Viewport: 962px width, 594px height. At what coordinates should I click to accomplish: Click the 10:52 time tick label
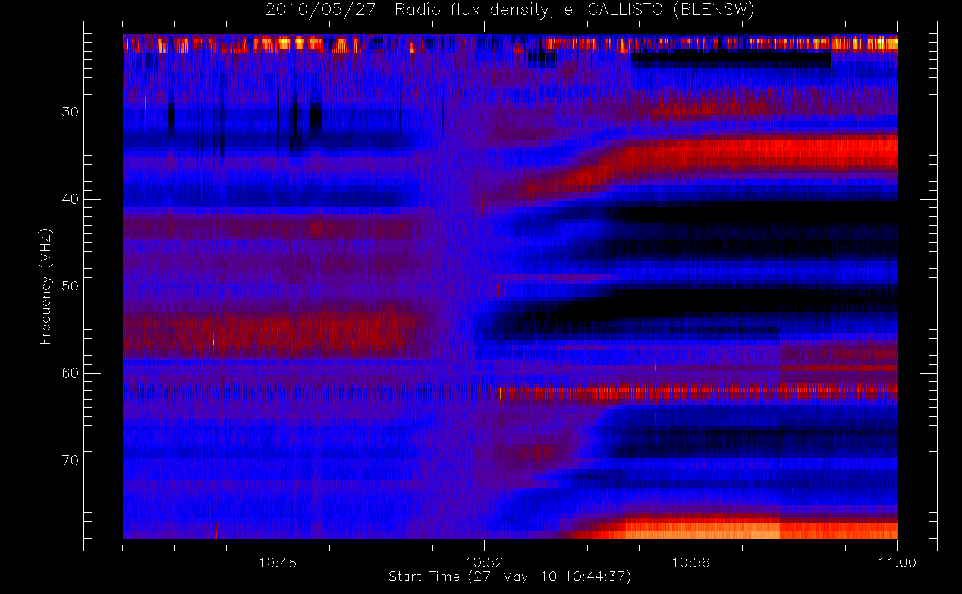click(484, 563)
